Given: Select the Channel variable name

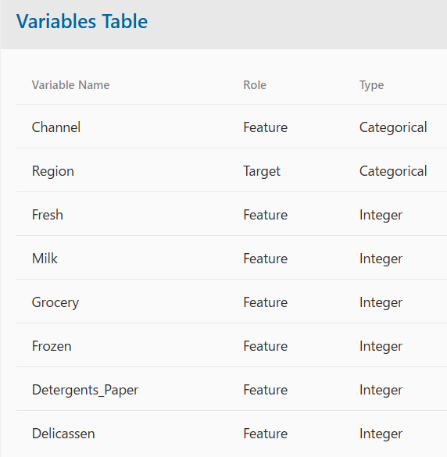Looking at the screenshot, I should coord(56,127).
